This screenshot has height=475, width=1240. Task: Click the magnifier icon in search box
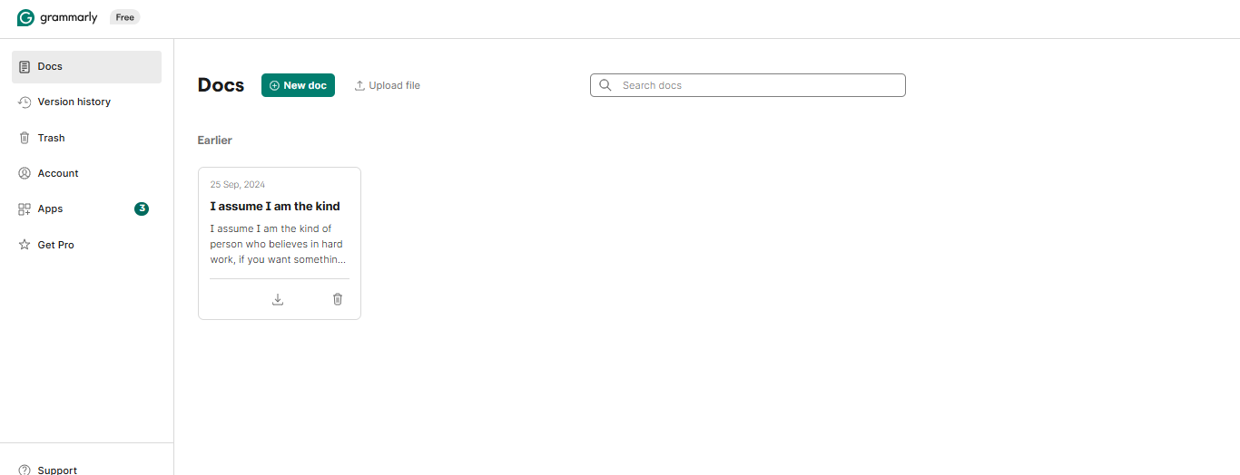click(605, 85)
